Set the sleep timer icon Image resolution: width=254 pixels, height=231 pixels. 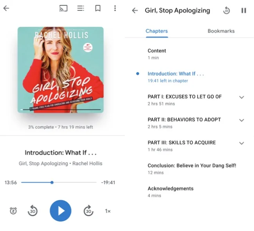[13, 211]
